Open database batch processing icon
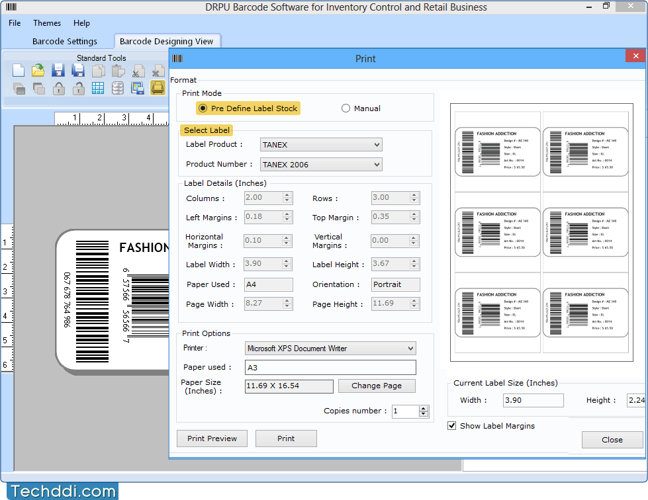This screenshot has height=500, width=648. tap(118, 88)
